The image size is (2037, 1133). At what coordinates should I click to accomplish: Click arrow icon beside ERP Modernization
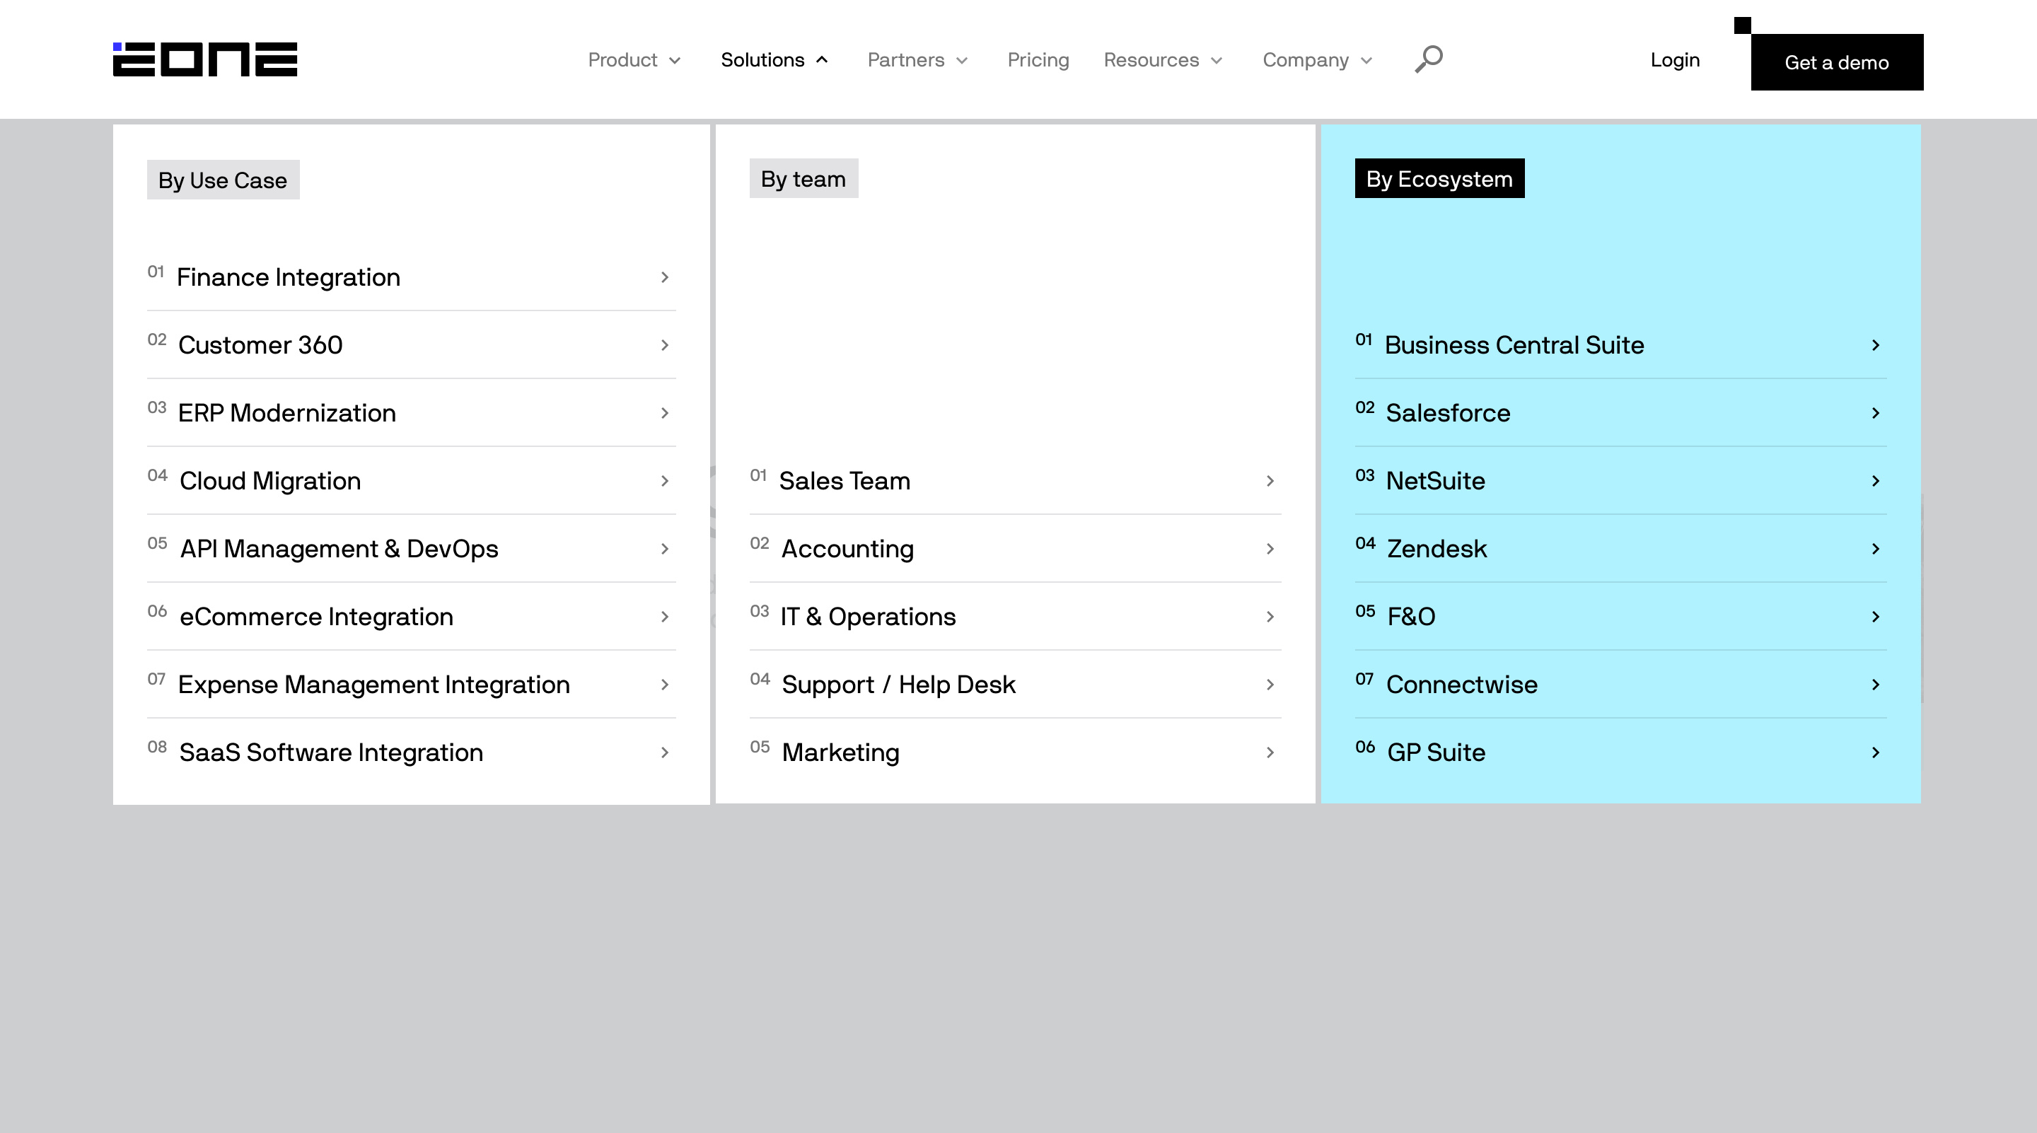click(x=665, y=414)
